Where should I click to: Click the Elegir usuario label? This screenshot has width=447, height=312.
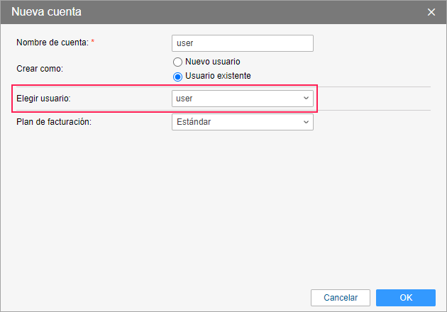tap(43, 99)
